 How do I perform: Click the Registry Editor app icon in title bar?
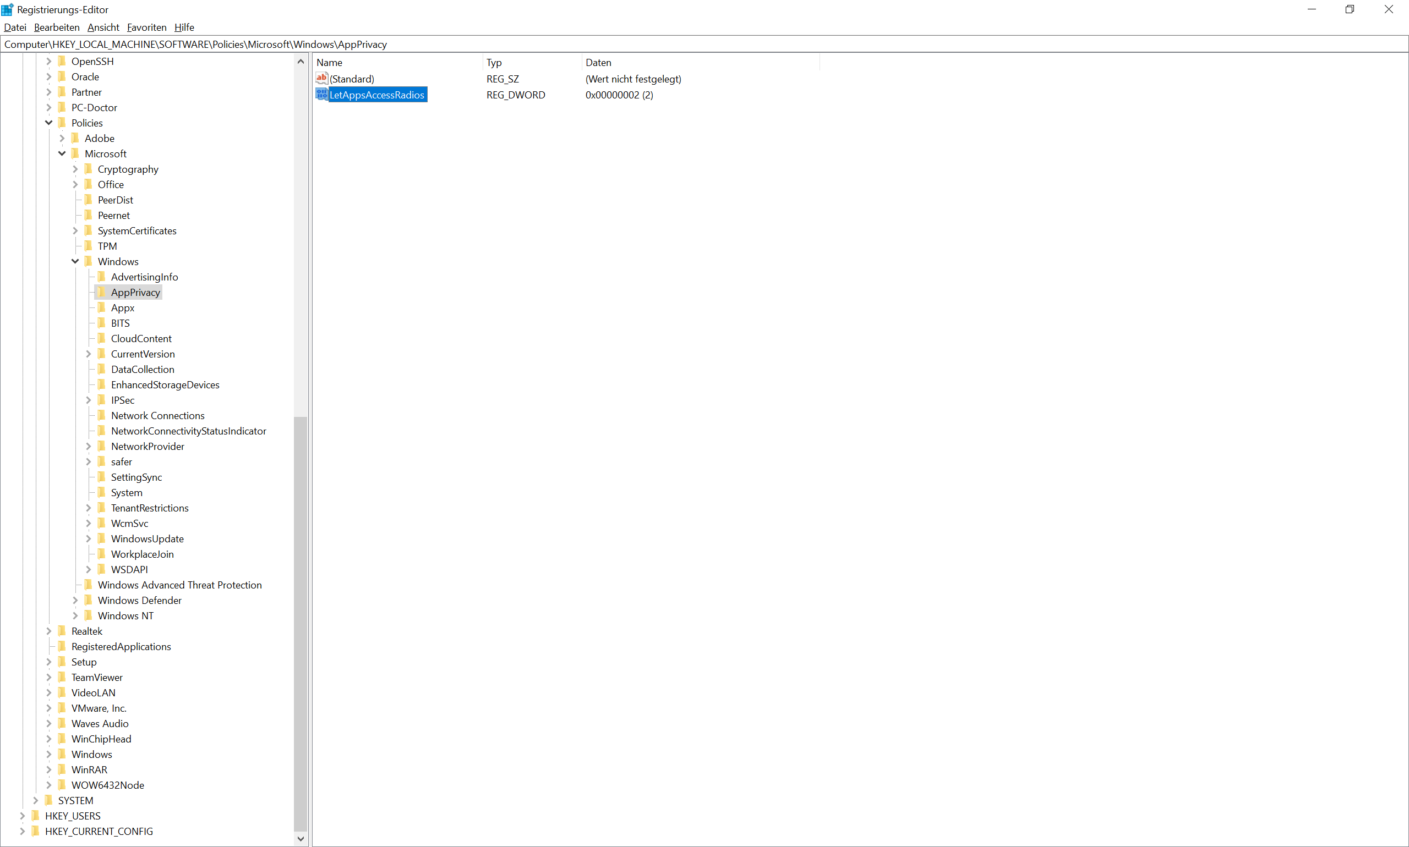(x=7, y=9)
